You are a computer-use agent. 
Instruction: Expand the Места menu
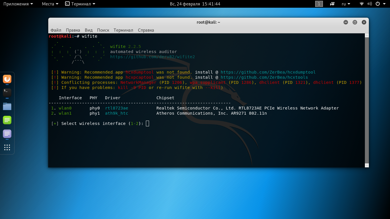click(x=50, y=4)
